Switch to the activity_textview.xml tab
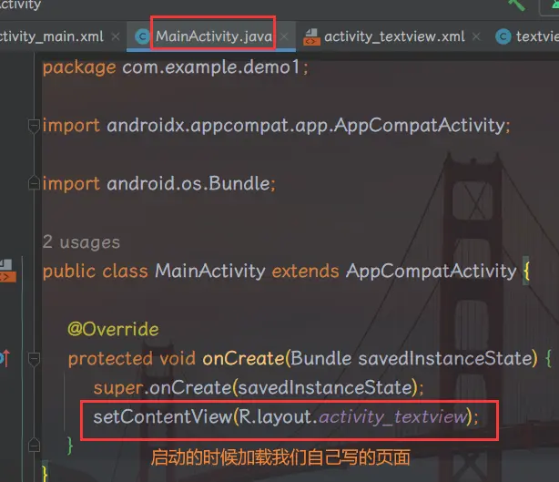The height and width of the screenshot is (482, 559). click(x=394, y=36)
